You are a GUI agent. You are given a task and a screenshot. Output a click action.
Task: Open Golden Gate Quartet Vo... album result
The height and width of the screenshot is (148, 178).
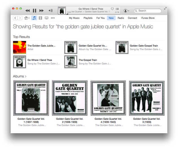click(93, 46)
